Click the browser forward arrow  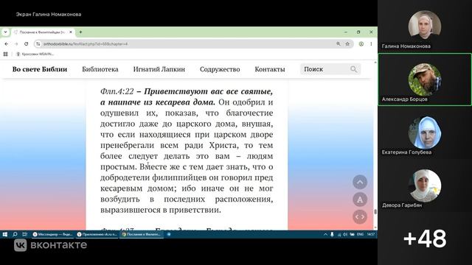coord(16,44)
